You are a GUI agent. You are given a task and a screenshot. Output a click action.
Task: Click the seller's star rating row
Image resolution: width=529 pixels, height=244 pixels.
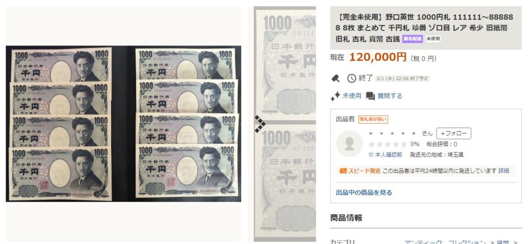pyautogui.click(x=387, y=144)
